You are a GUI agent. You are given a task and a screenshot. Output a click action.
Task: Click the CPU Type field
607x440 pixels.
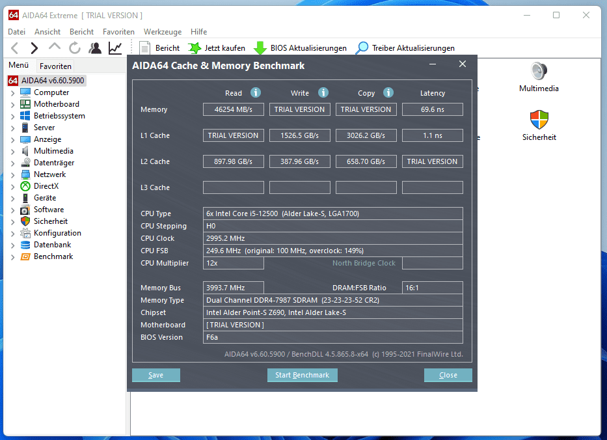(x=333, y=213)
